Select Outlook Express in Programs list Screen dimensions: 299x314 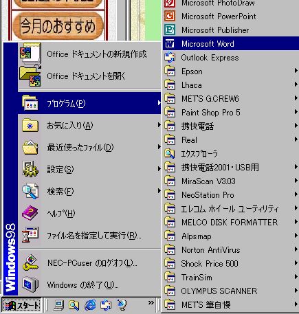point(231,58)
